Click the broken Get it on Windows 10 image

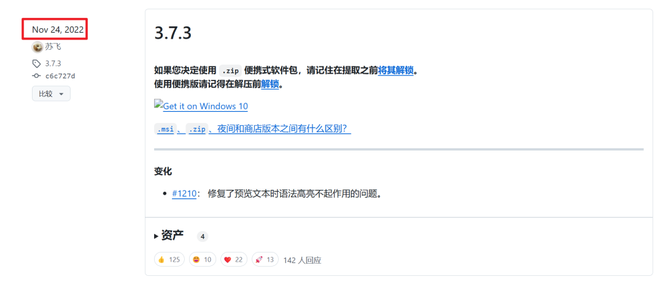[x=158, y=104]
